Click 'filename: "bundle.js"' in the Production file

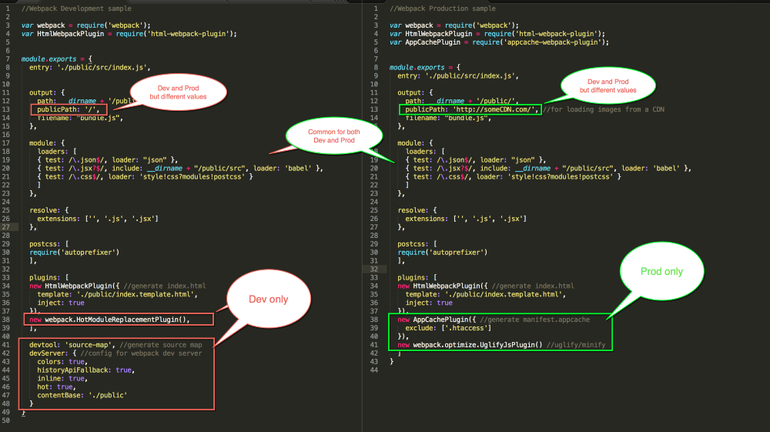(x=448, y=118)
